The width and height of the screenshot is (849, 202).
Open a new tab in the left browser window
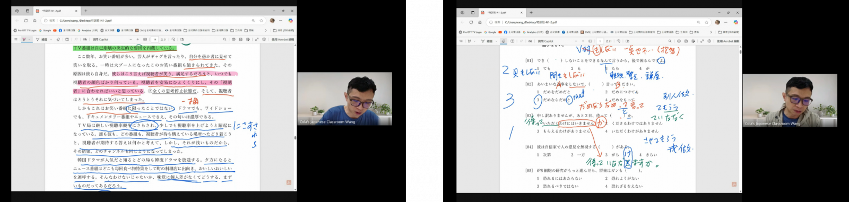pyautogui.click(x=85, y=11)
